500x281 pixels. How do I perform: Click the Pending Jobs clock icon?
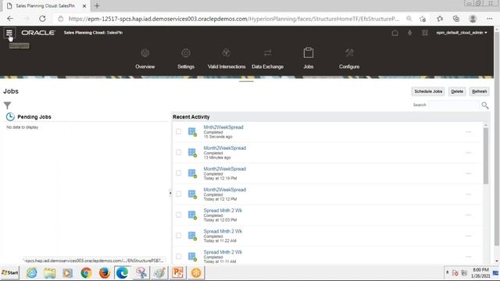point(10,117)
